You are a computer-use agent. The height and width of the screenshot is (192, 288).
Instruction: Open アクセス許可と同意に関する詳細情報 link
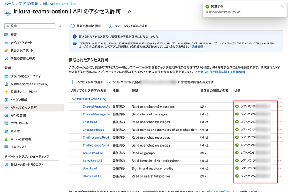pyautogui.click(x=220, y=72)
